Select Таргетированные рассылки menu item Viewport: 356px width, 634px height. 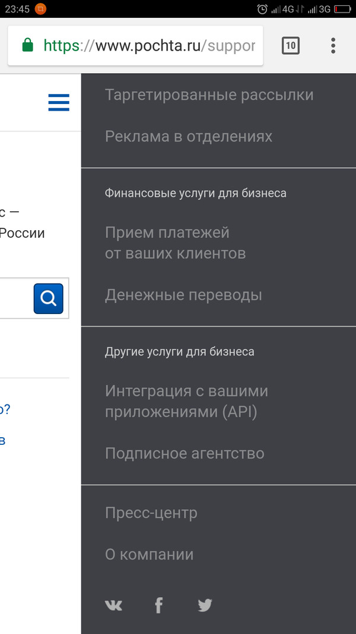pos(209,95)
